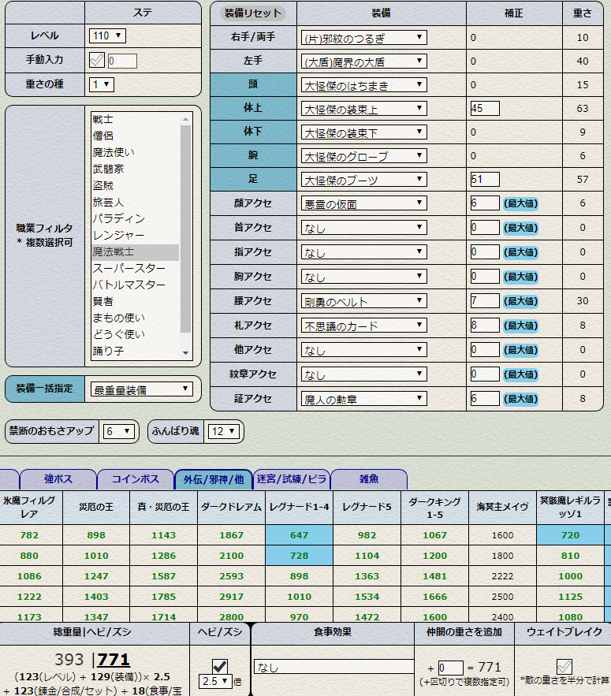Toggle the 手動入力 checkbox
Screen dimensions: 611x696
click(x=97, y=60)
